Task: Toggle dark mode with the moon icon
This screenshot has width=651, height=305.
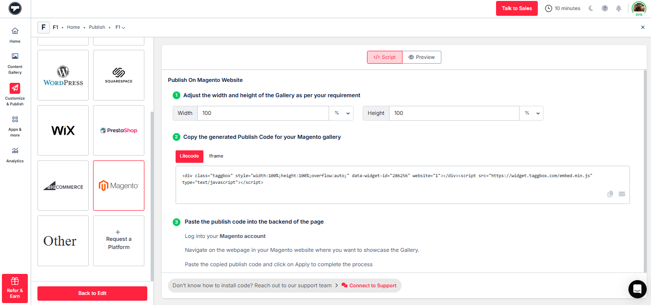Action: pyautogui.click(x=591, y=8)
